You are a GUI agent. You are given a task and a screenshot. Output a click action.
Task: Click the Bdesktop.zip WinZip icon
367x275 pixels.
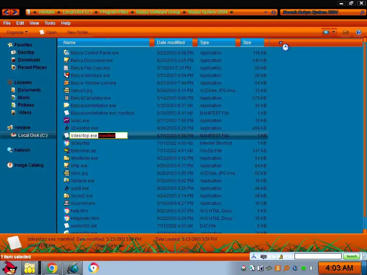66,150
